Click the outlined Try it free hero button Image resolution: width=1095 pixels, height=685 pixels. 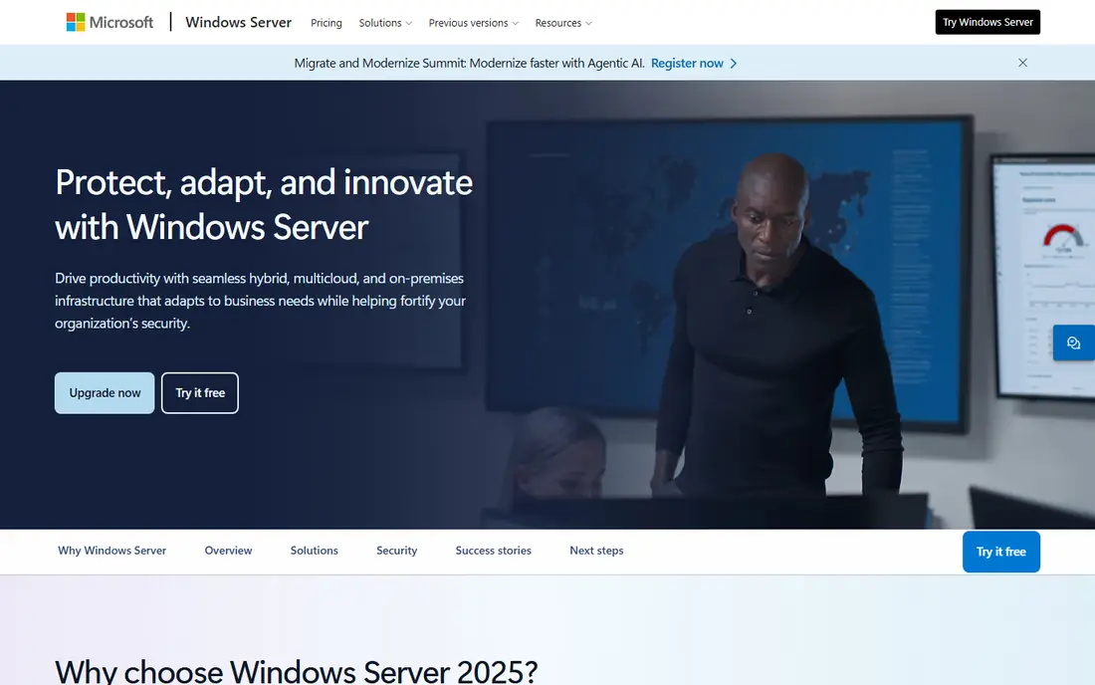200,393
